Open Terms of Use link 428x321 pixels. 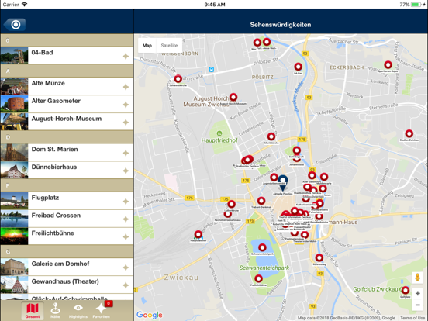(x=412, y=318)
